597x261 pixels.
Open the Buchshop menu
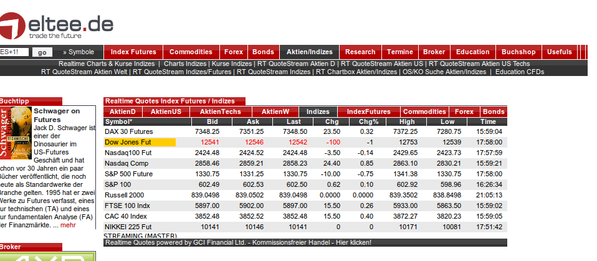[518, 52]
